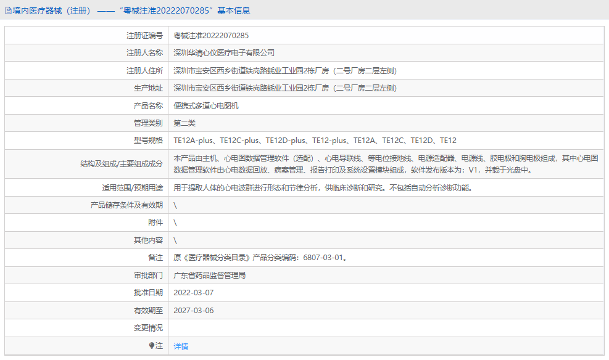Click the 型号规格 model specifications cell
The image size is (609, 360).
(x=309, y=140)
